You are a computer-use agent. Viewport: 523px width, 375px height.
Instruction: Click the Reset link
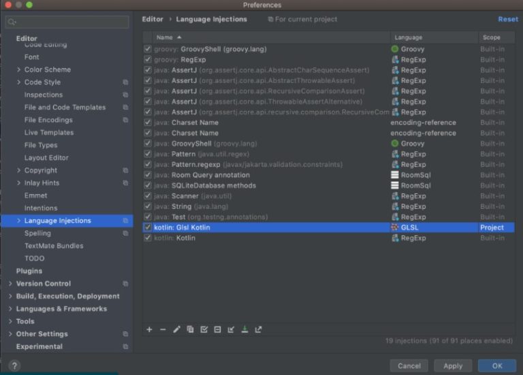[507, 20]
